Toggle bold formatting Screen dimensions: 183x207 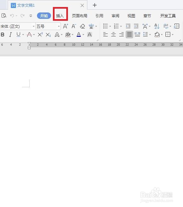[3, 34]
